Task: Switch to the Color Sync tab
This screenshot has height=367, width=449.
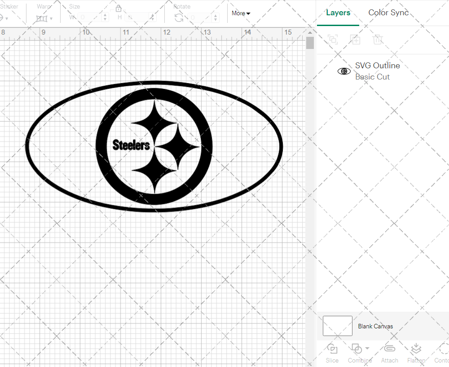Action: point(388,13)
